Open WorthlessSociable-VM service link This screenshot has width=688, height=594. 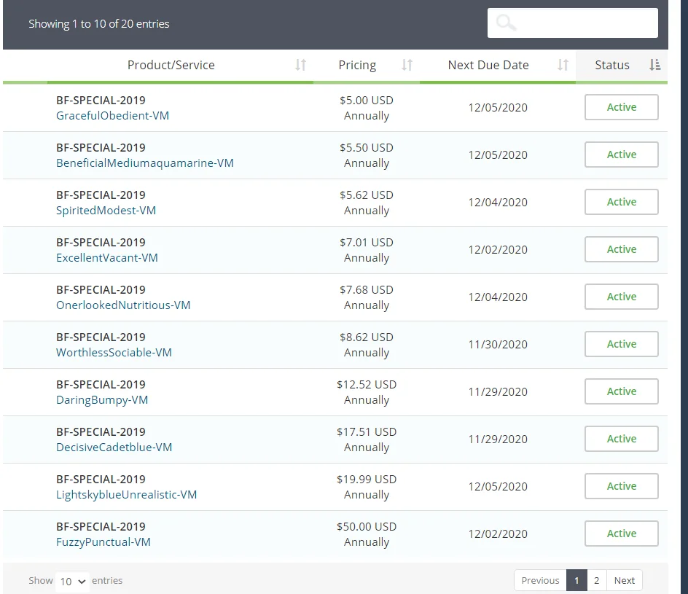[x=114, y=353]
